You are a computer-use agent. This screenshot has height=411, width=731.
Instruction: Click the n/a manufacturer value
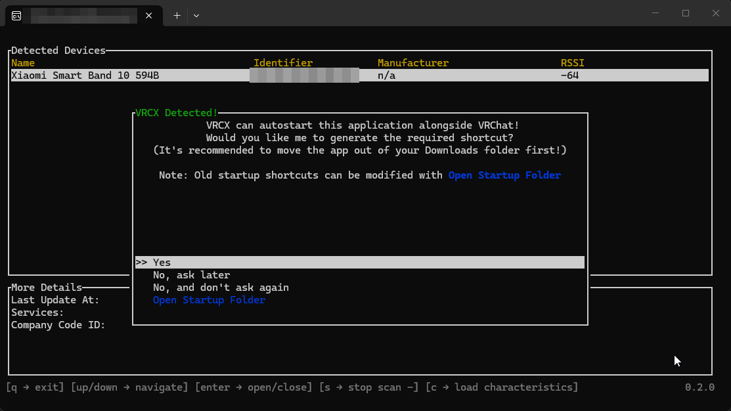386,76
